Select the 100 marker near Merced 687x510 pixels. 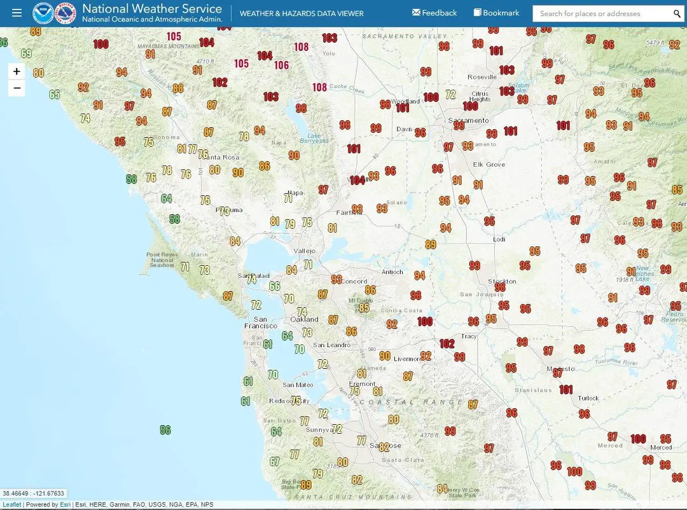click(x=638, y=439)
